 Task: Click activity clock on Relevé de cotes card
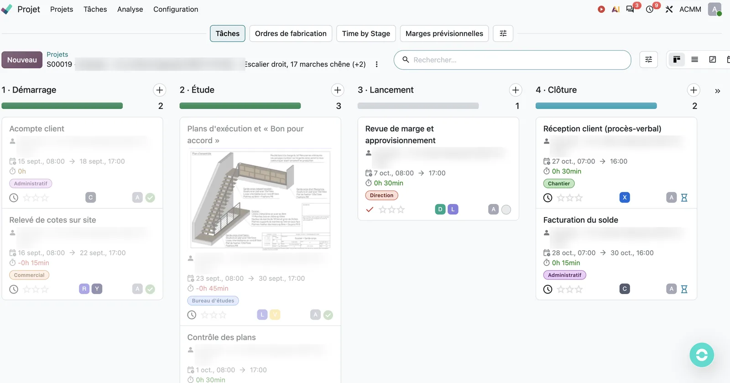14,289
